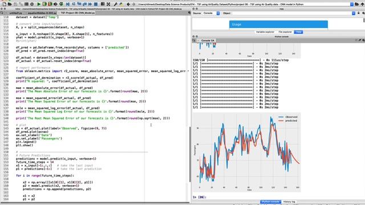The height and width of the screenshot is (205, 365).
Task: Continue debugging with the double arrow icon
Action: coord(90,4)
